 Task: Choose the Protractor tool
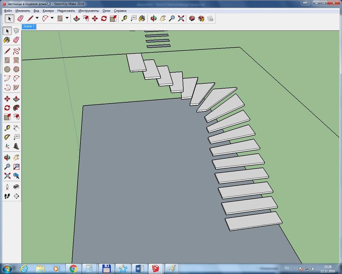click(x=7, y=137)
